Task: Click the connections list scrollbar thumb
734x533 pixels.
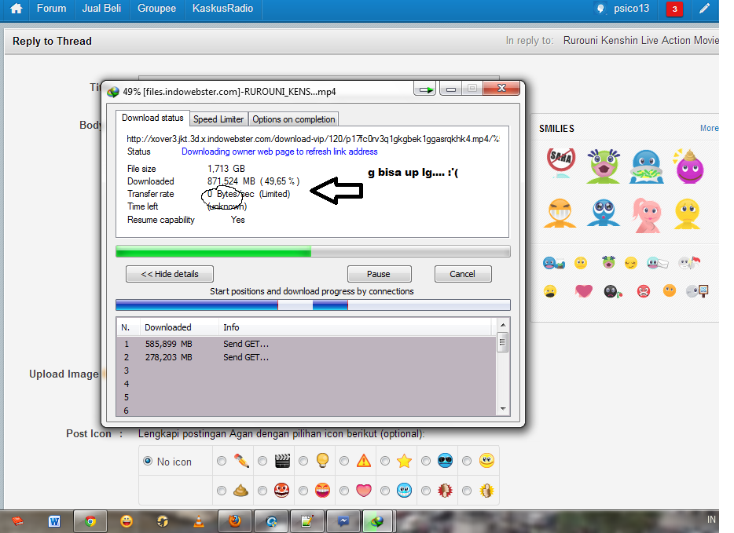Action: pos(502,342)
